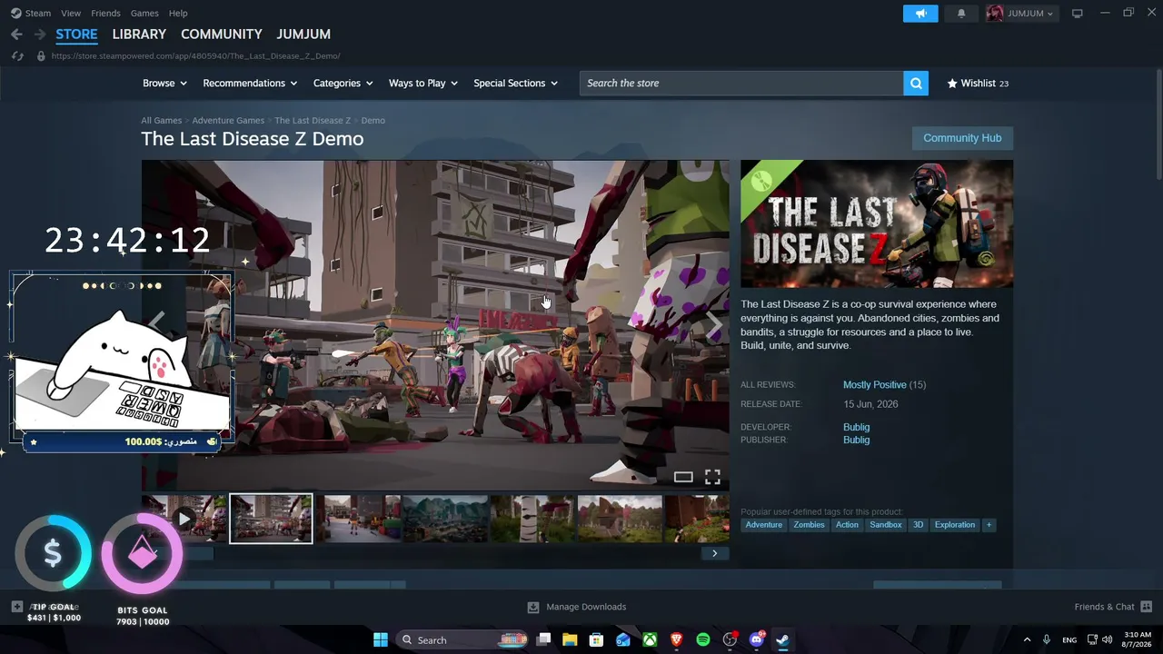
Task: Click The Last Disease Z breadcrumb
Action: pos(313,121)
